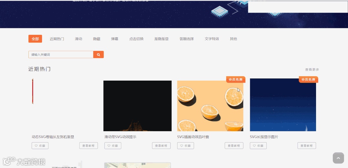Switch to 渐隐渐显 category
The image size is (348, 168).
(161, 39)
